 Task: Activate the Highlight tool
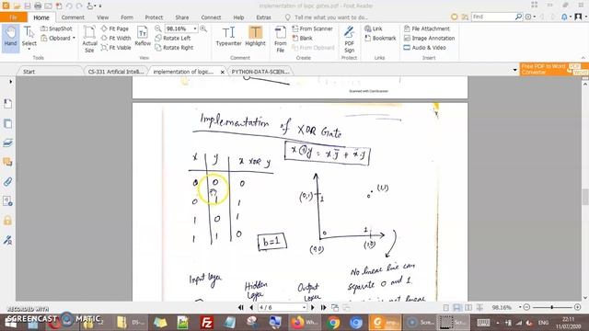click(x=255, y=37)
